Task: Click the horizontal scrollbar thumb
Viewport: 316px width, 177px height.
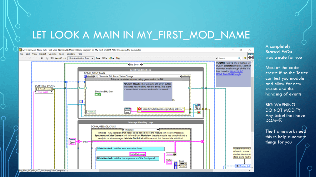Action: point(156,171)
